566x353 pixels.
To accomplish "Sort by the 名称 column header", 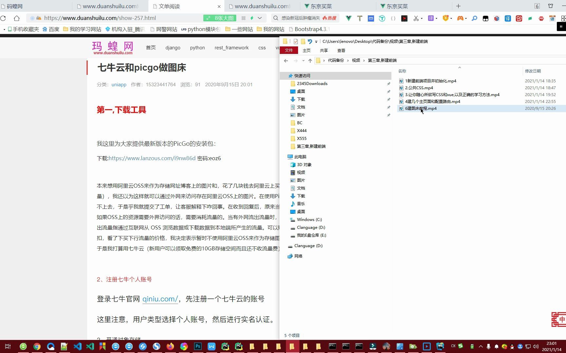I will tap(402, 71).
